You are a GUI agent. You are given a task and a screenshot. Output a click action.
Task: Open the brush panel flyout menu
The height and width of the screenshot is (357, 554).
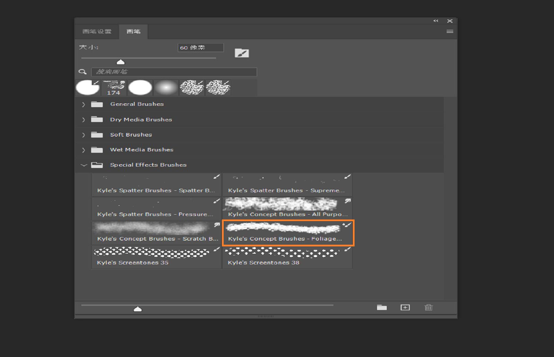click(450, 31)
